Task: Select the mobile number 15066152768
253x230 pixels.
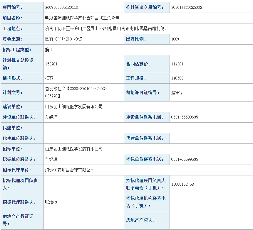Action: (182, 184)
